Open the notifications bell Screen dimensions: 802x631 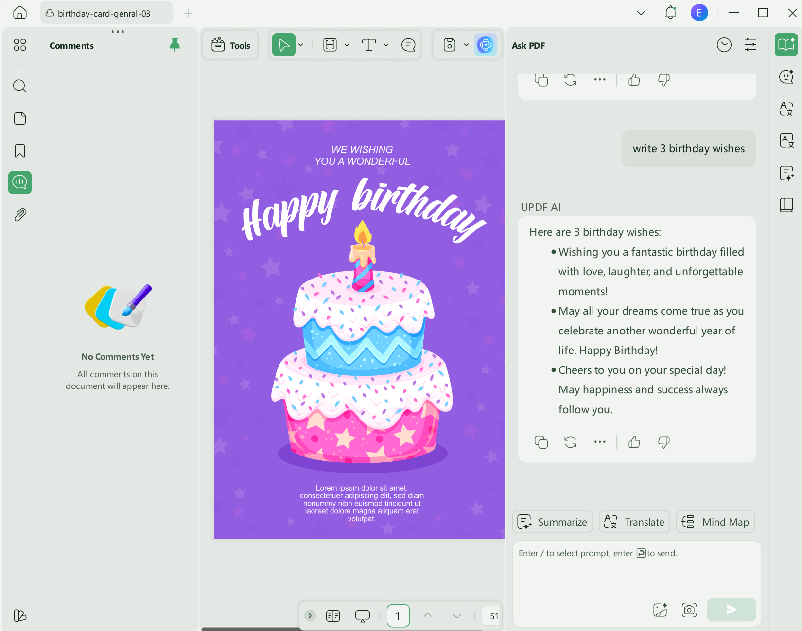click(x=671, y=13)
